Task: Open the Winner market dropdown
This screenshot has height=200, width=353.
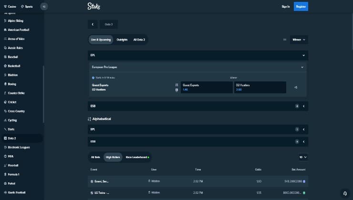Action: 299,40
